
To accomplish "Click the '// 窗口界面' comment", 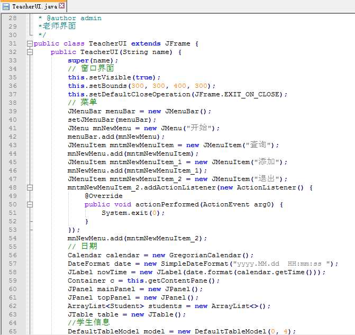I will [91, 68].
